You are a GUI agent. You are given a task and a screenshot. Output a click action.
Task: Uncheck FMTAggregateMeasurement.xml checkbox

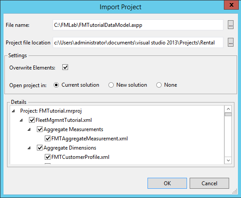[47, 139]
